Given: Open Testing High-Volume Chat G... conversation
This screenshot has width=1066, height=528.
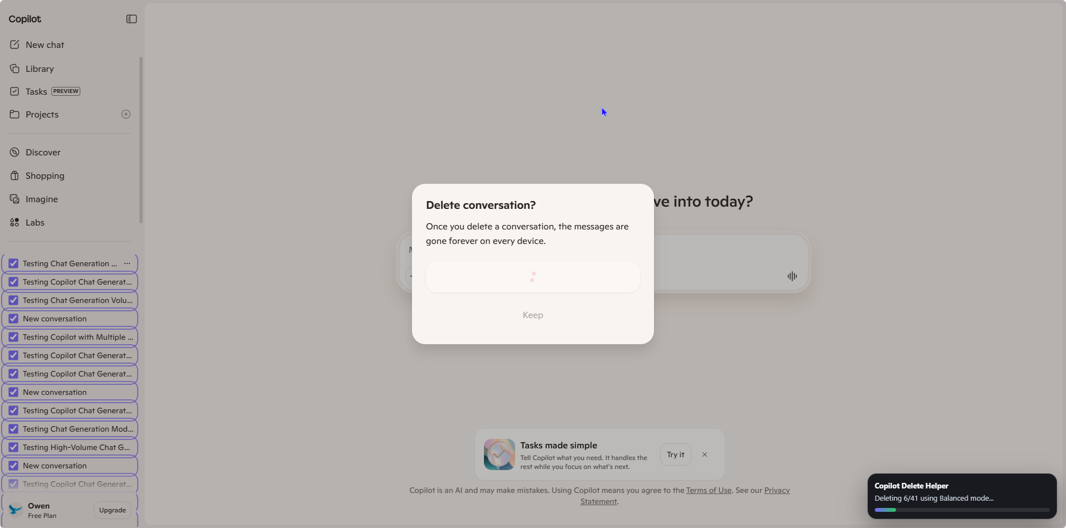Looking at the screenshot, I should [x=76, y=447].
